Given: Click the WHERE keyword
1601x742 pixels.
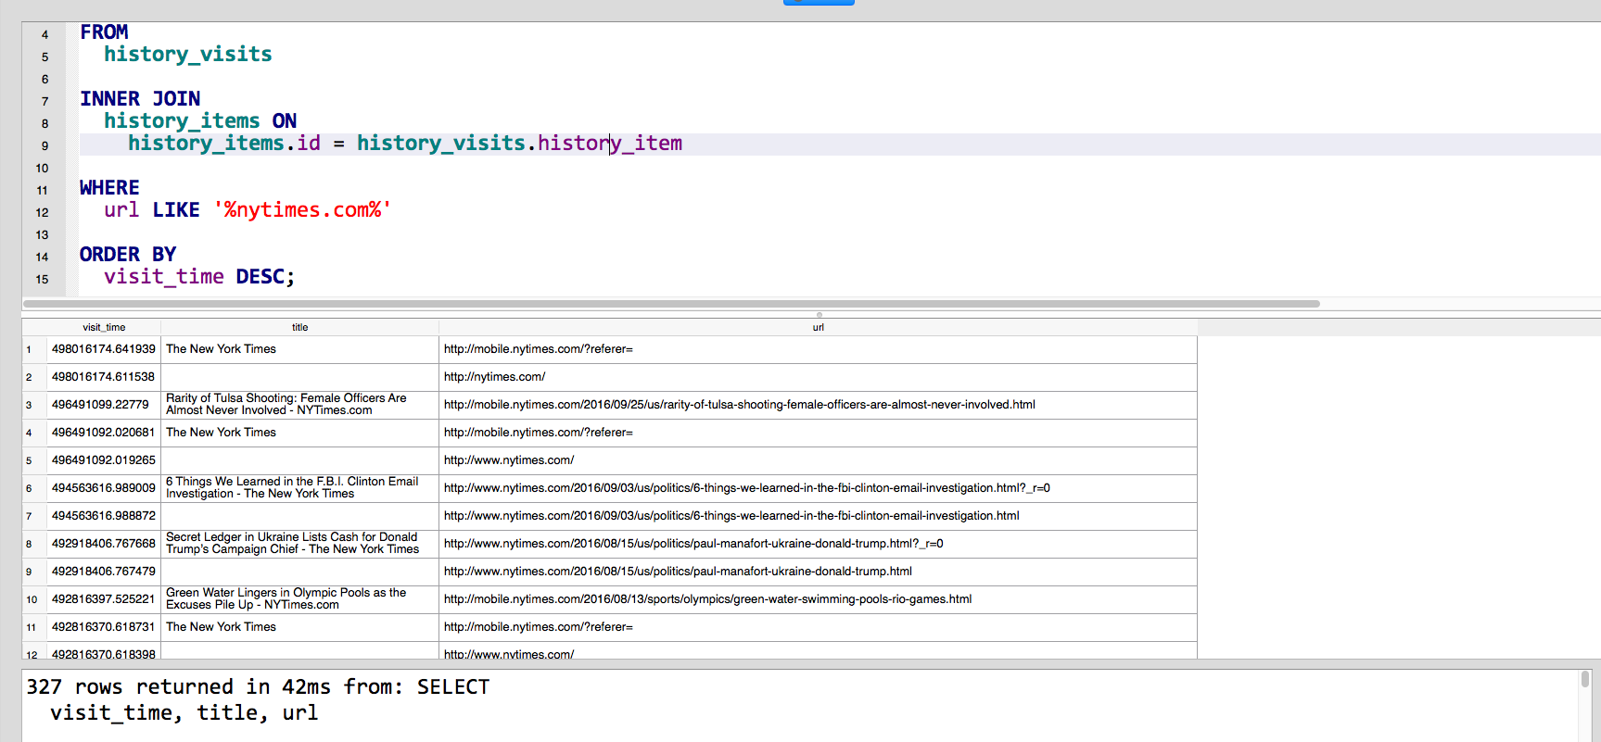Looking at the screenshot, I should point(109,188).
